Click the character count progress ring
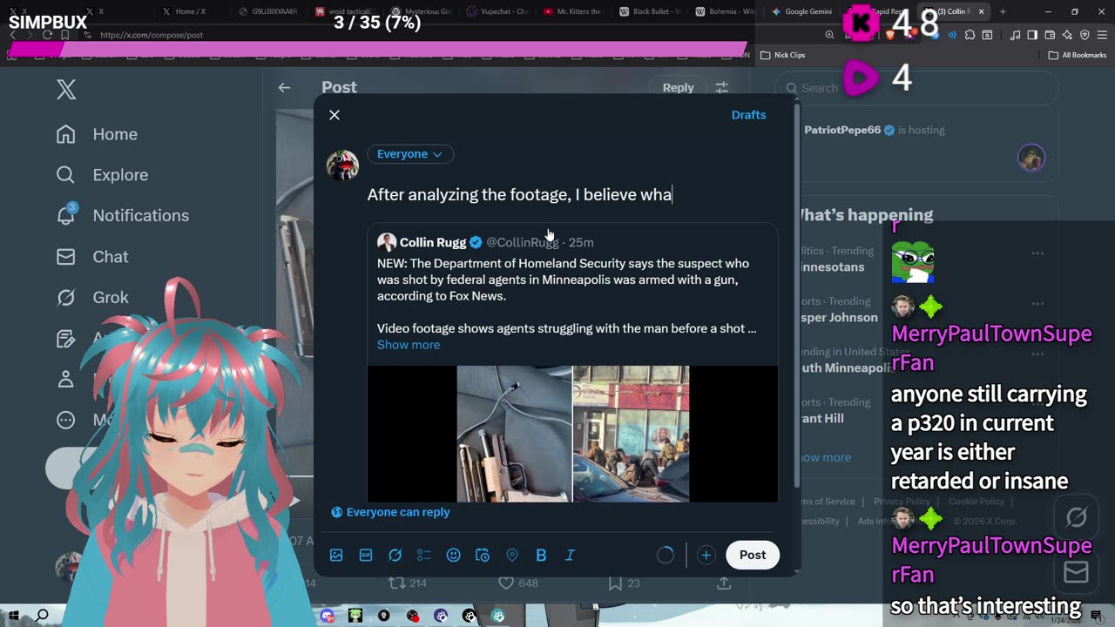Screen dimensions: 1115x627 pyautogui.click(x=665, y=555)
